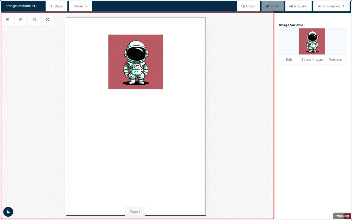Click the TEST MODE badge

point(342,216)
